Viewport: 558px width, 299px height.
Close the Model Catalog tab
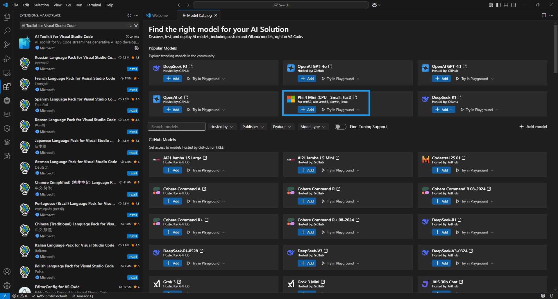pyautogui.click(x=216, y=15)
